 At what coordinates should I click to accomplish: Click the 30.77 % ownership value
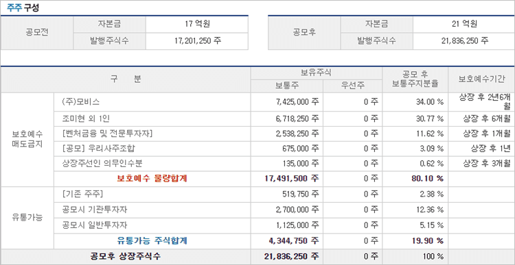pyautogui.click(x=429, y=119)
